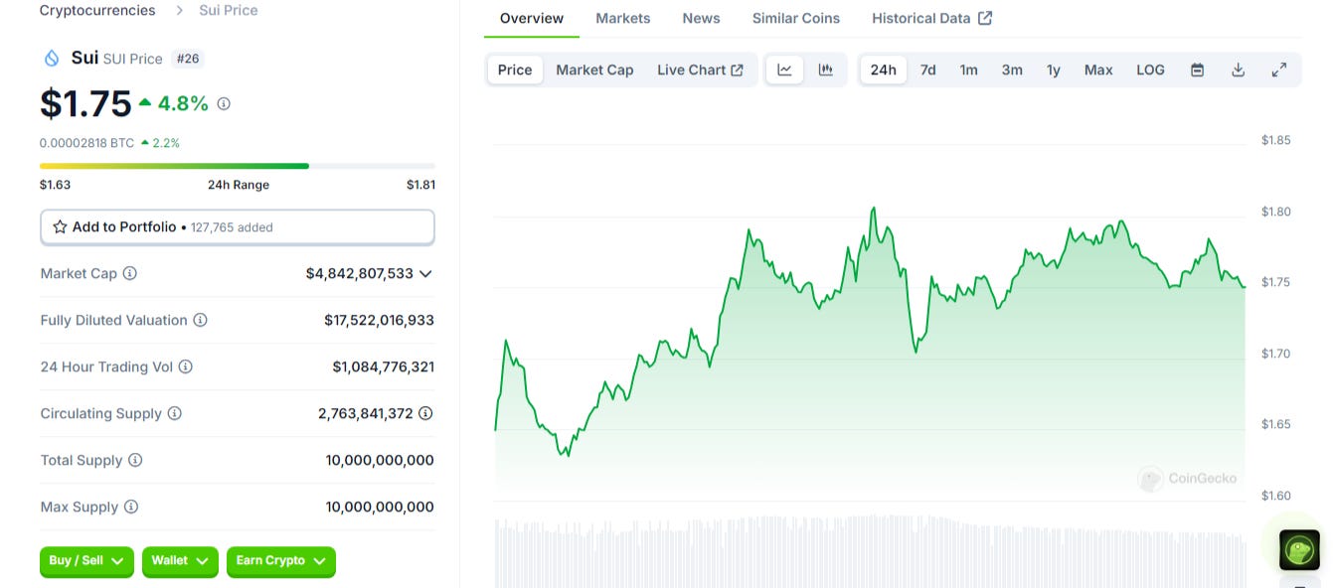Viewport: 1333px width, 588px height.
Task: Select 24h time range
Action: 883,70
